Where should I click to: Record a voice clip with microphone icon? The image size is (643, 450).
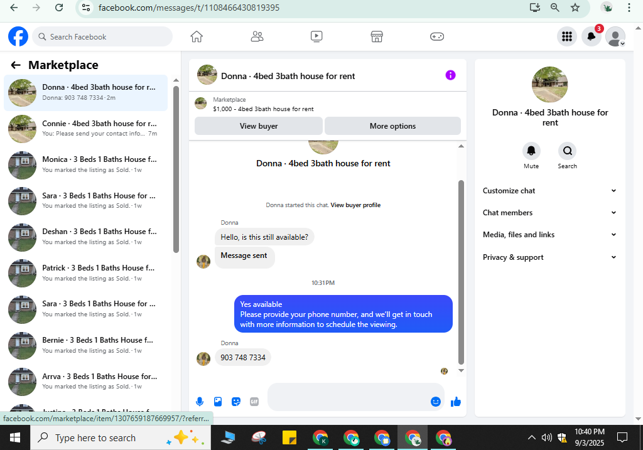pos(200,402)
